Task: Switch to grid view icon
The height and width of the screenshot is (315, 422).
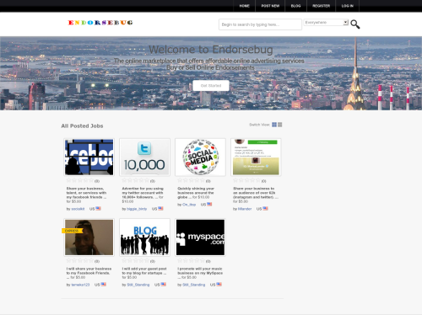Action: coord(274,125)
